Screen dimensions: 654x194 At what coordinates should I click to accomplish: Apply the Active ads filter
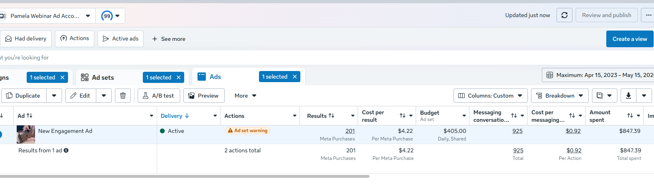click(121, 38)
